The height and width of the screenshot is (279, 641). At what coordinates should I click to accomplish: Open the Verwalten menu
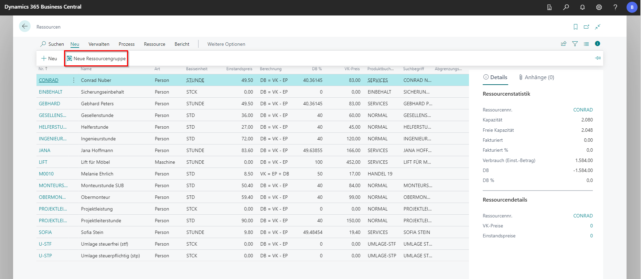coord(99,44)
